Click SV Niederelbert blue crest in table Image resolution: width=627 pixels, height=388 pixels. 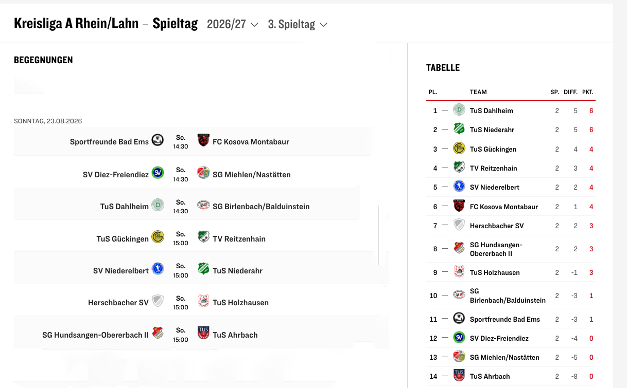[459, 187]
